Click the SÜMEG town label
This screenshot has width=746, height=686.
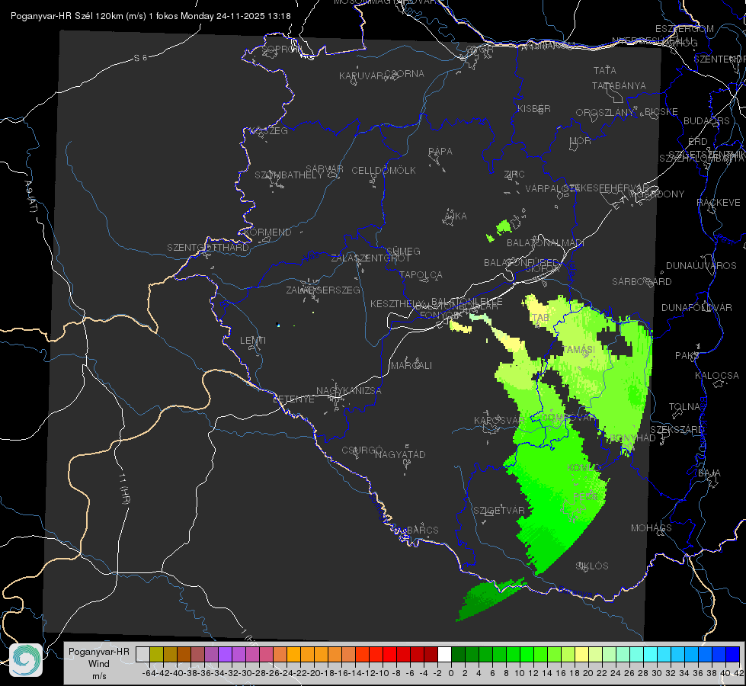point(403,252)
